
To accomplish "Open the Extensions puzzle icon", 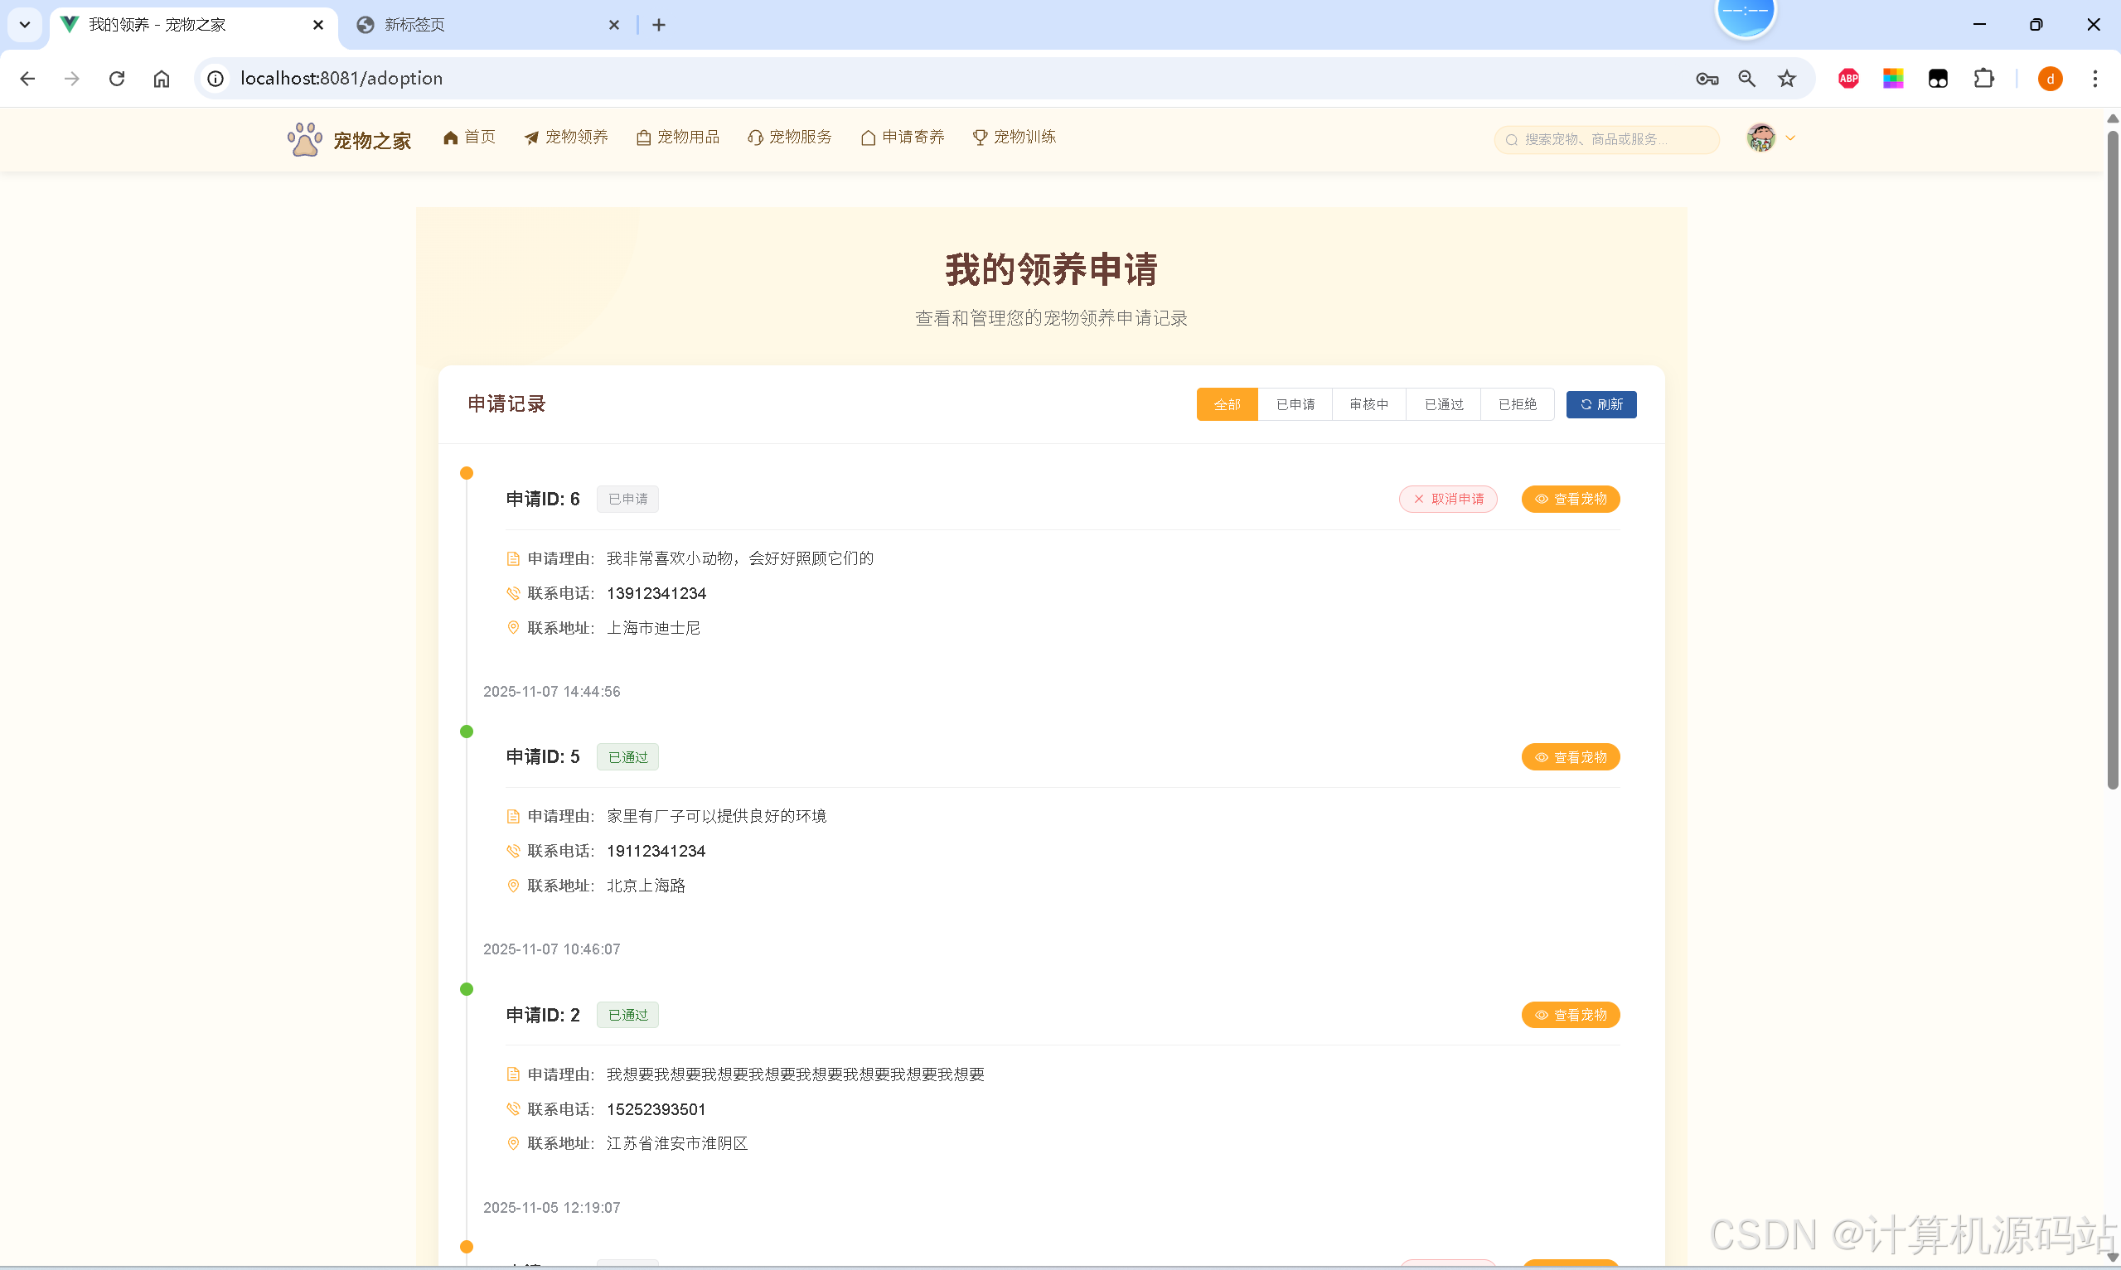I will click(x=1983, y=79).
